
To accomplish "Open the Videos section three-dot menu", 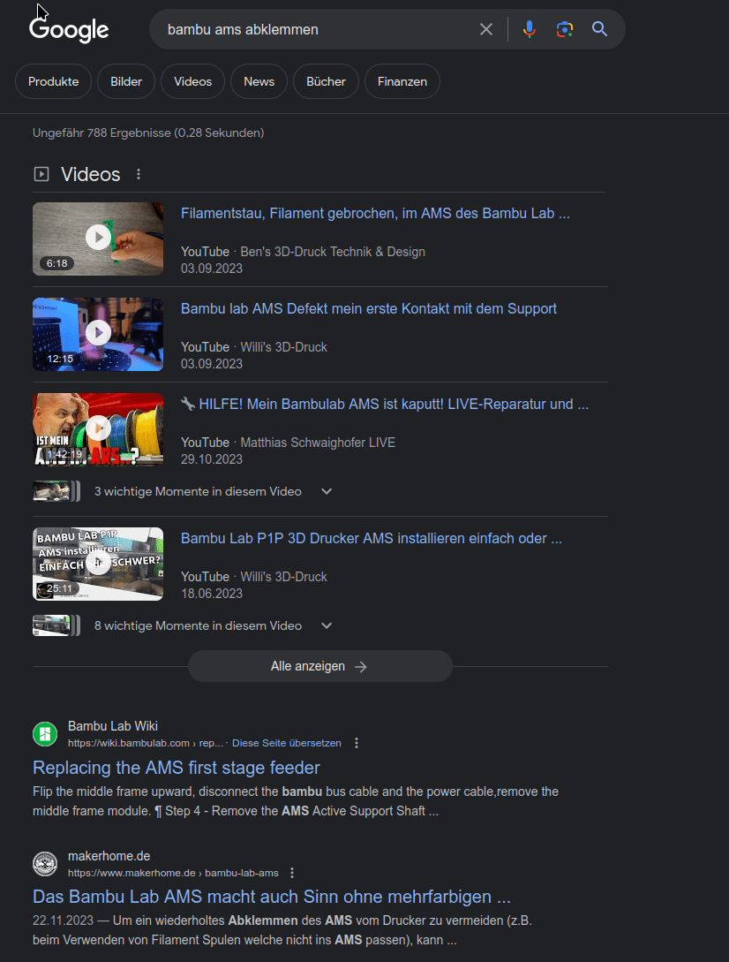I will [x=139, y=174].
